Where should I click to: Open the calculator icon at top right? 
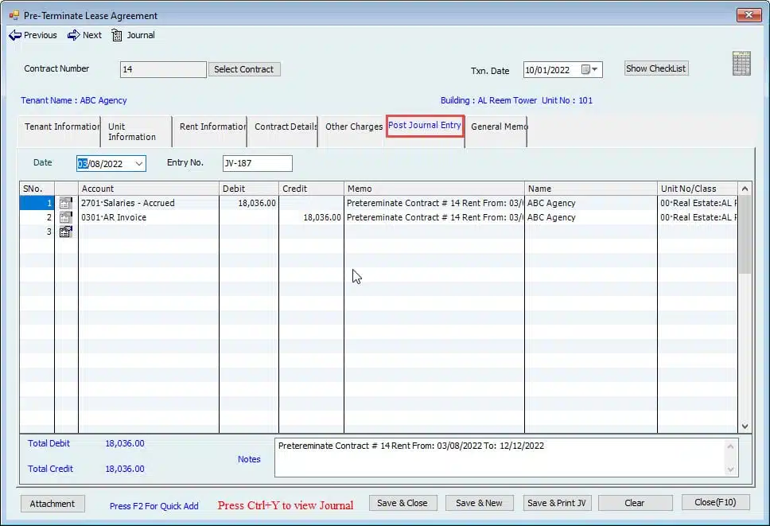[x=741, y=63]
